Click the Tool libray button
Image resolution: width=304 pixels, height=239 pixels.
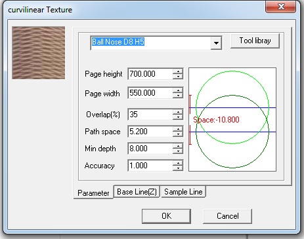point(255,41)
